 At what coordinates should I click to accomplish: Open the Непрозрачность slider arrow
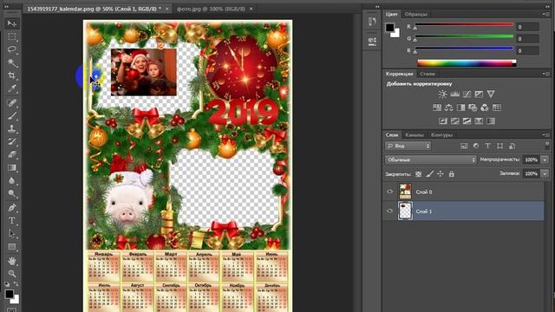click(545, 159)
